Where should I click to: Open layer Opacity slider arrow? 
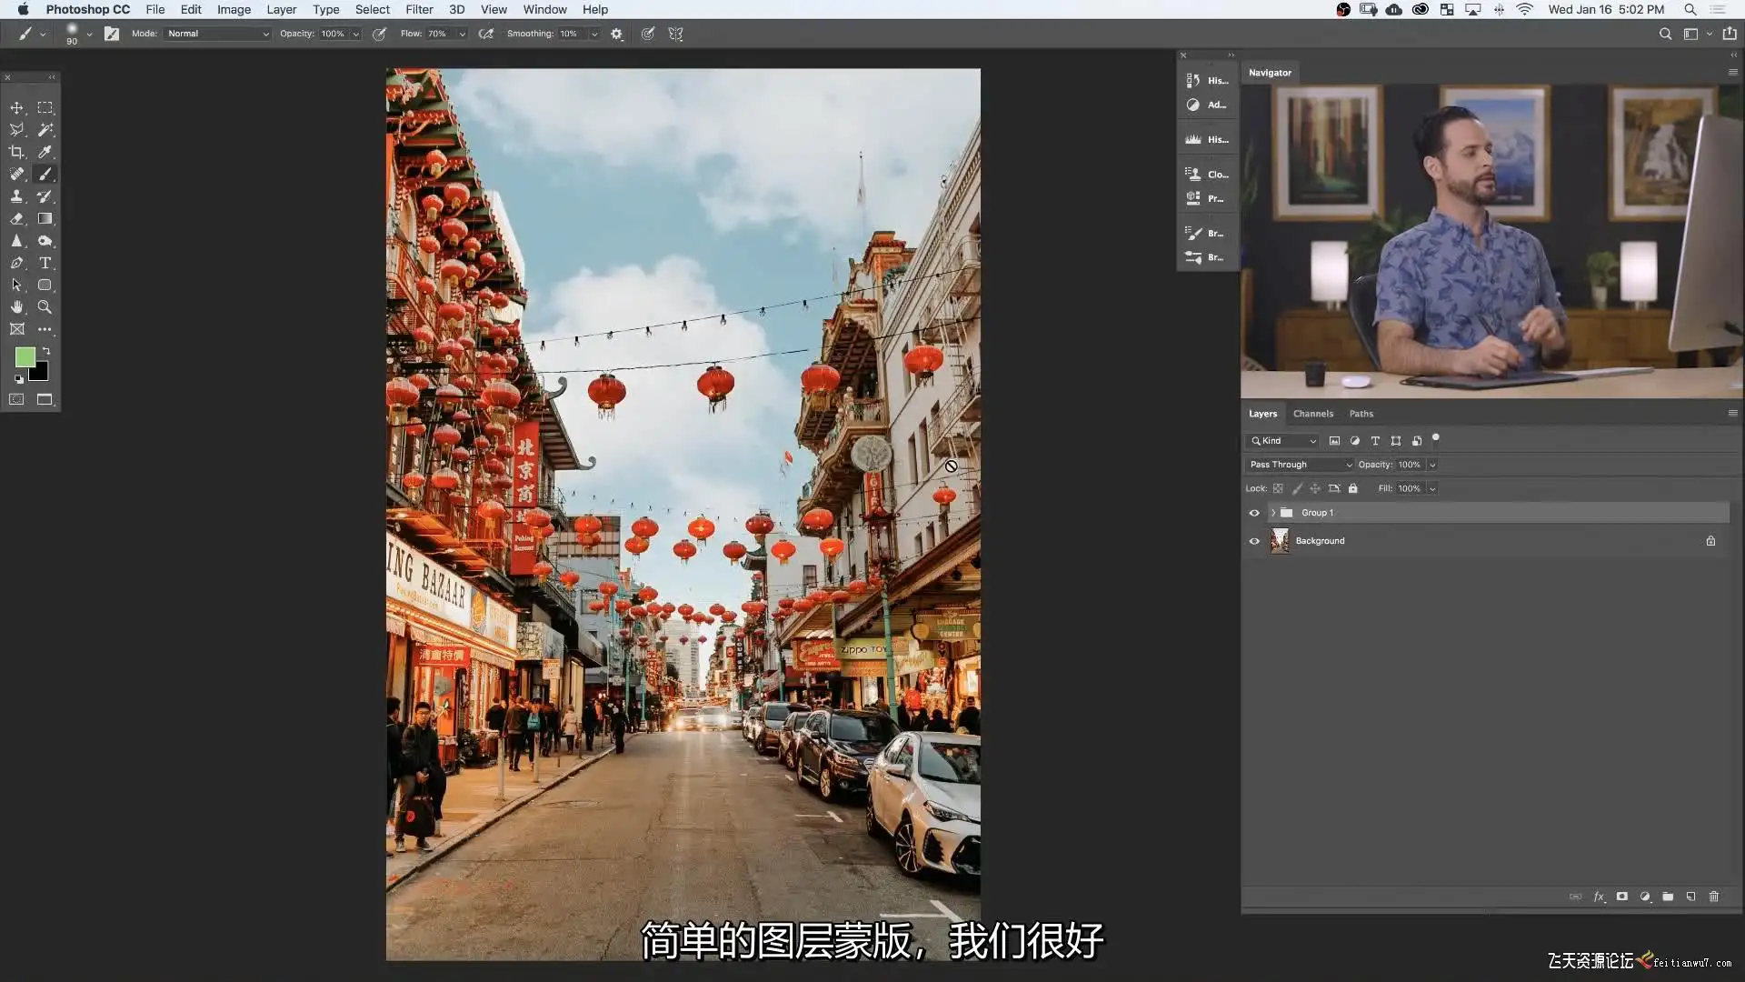1432,465
